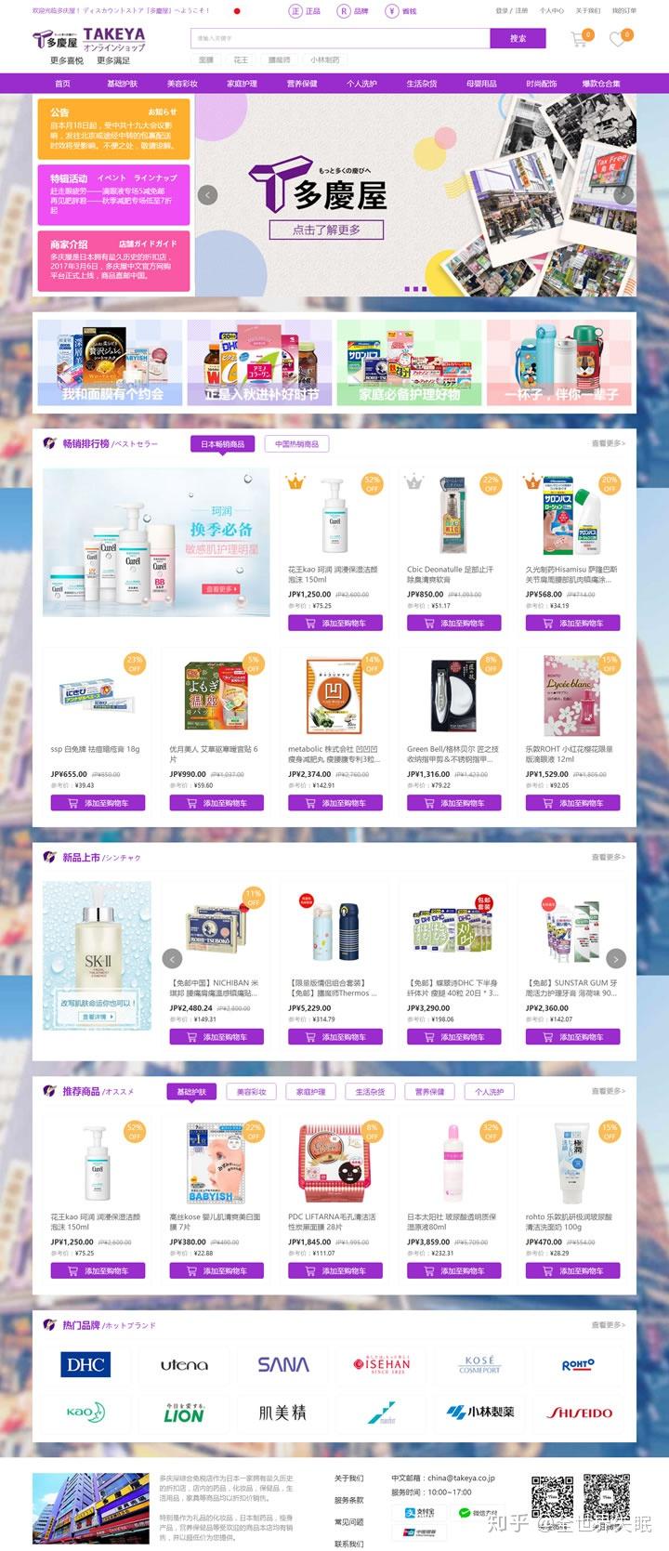Switch to 中国热销商品 tab
This screenshot has width=669, height=1551.
click(296, 444)
